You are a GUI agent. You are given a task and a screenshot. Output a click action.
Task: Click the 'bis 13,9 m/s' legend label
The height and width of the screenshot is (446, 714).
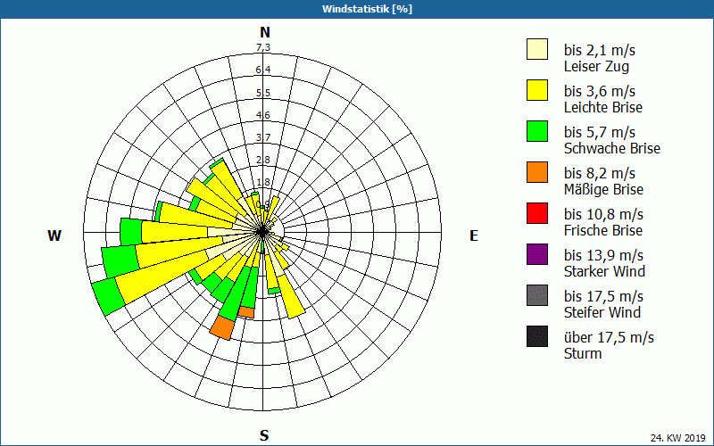tap(603, 255)
